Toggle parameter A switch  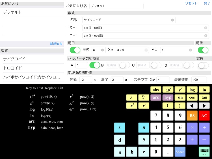pos(95,65)
